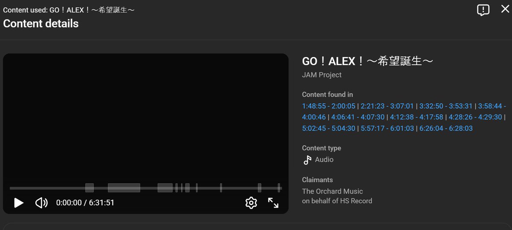This screenshot has height=230, width=512.
Task: Mute the video player volume
Action: point(41,203)
